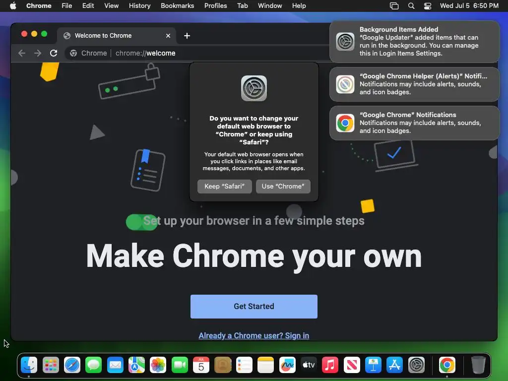Open the Tab menu
Viewport: 508px width, 381px height.
pyautogui.click(x=242, y=6)
